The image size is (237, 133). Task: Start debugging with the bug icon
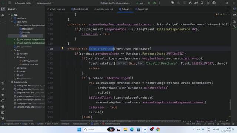tap(154, 3)
